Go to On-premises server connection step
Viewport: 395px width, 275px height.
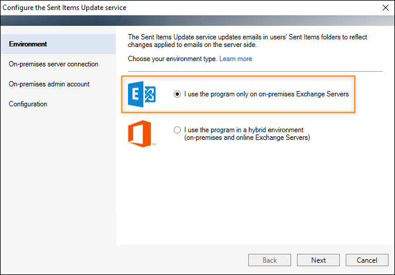tap(53, 64)
